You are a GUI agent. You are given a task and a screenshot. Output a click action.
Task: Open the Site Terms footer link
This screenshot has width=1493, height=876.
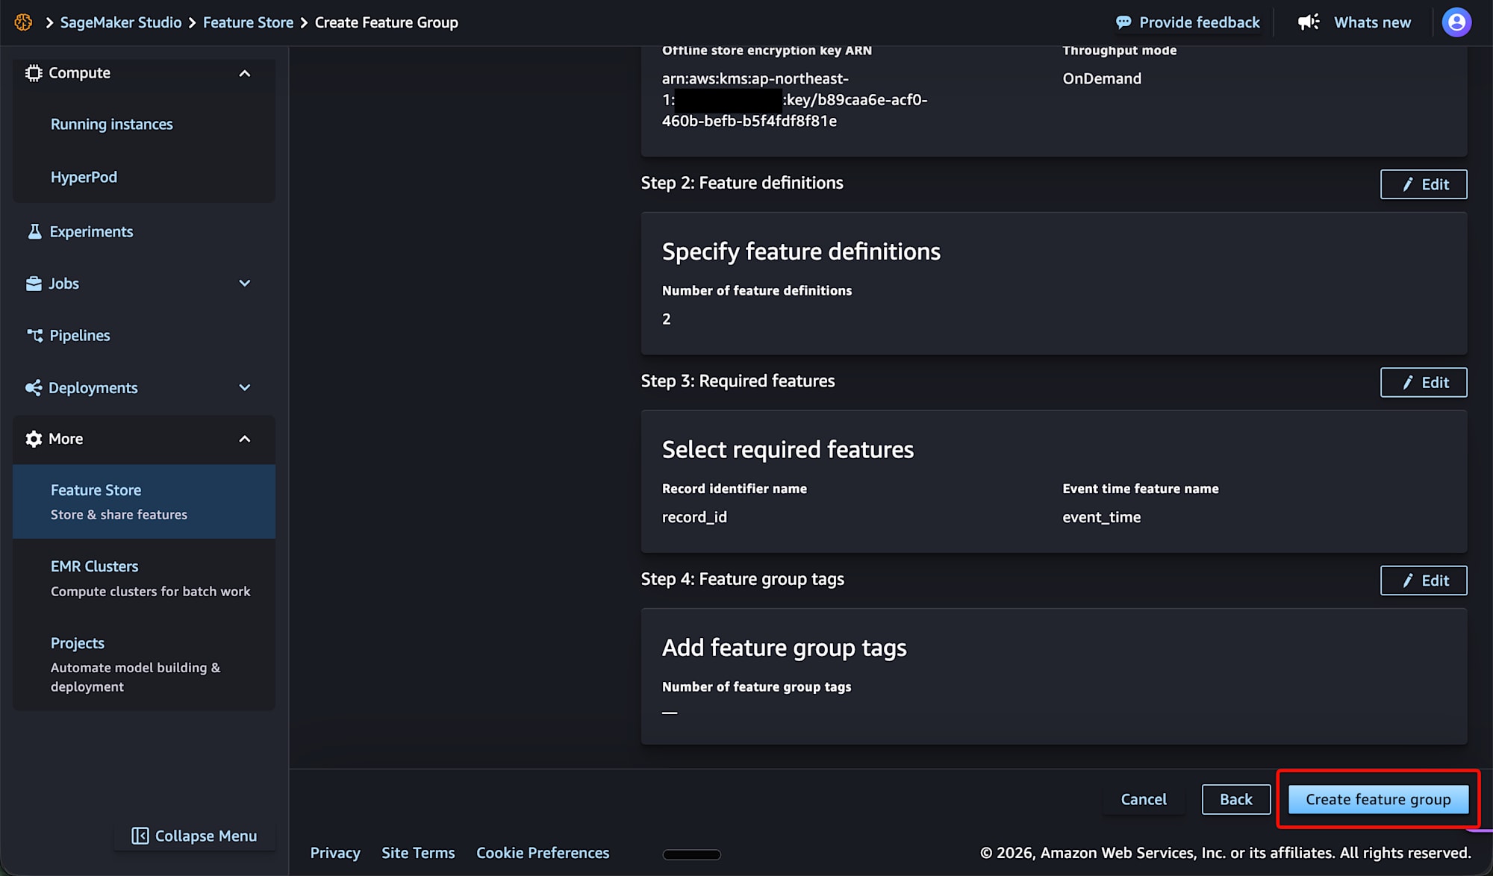click(x=418, y=853)
